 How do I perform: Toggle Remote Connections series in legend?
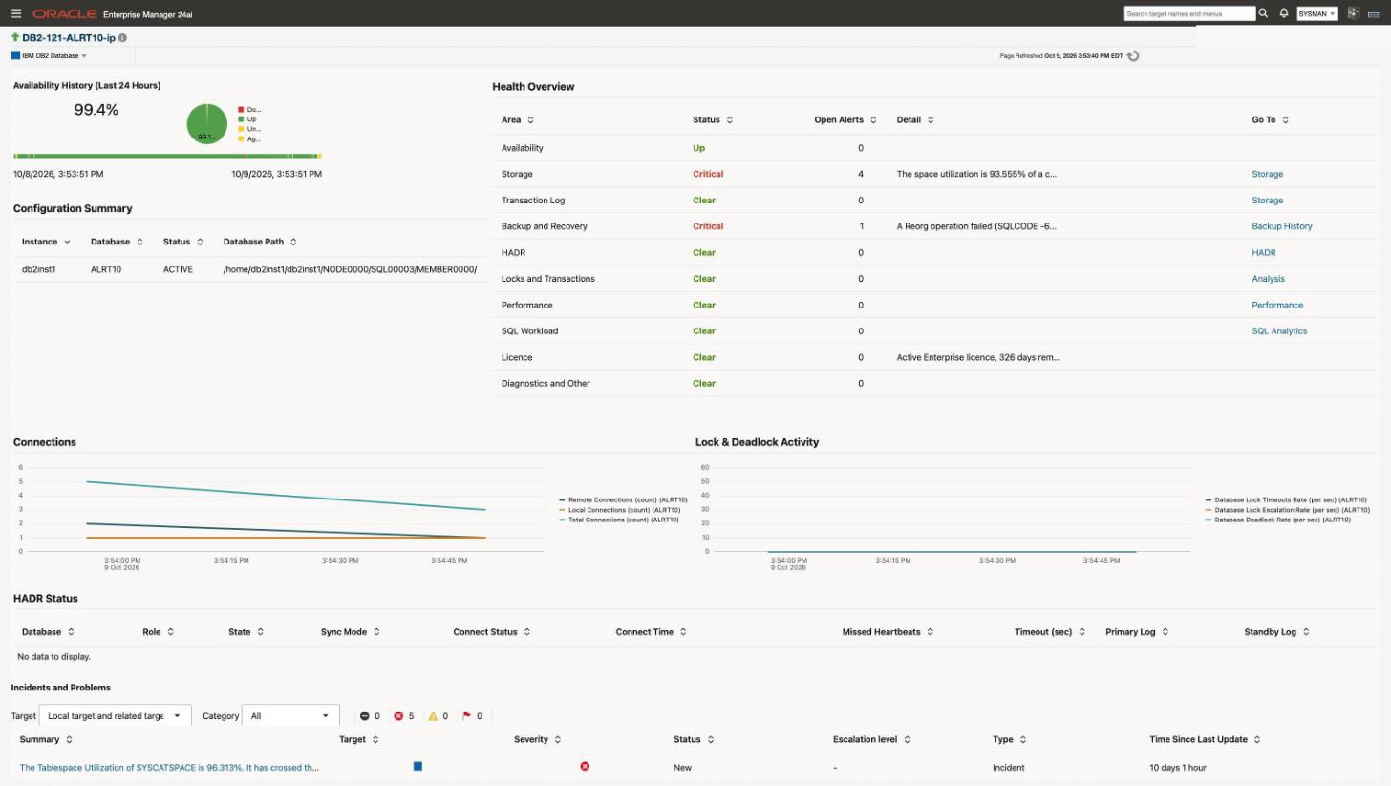[x=623, y=499]
